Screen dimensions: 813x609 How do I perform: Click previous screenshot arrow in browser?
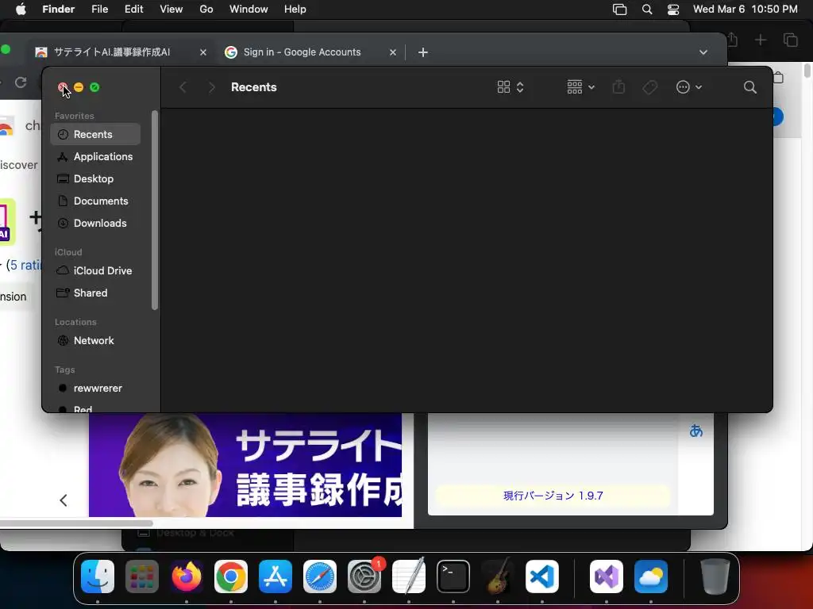point(64,500)
